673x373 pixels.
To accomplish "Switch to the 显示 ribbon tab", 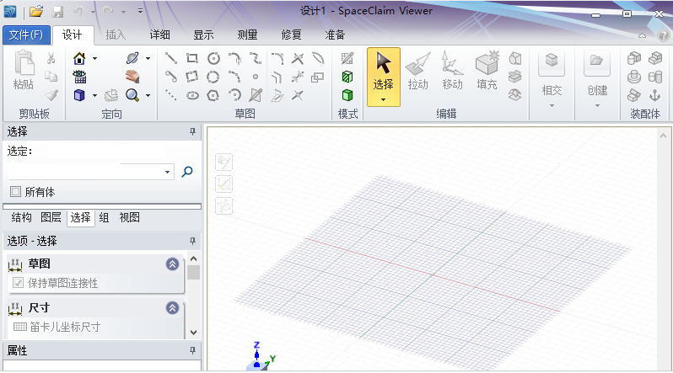I will [203, 35].
